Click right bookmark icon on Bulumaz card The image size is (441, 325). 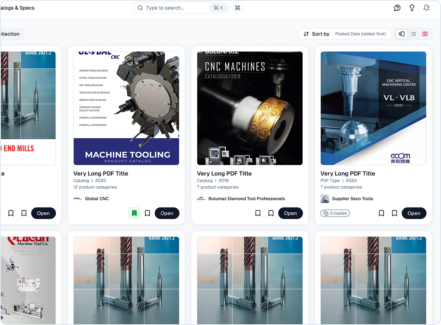[x=271, y=213]
